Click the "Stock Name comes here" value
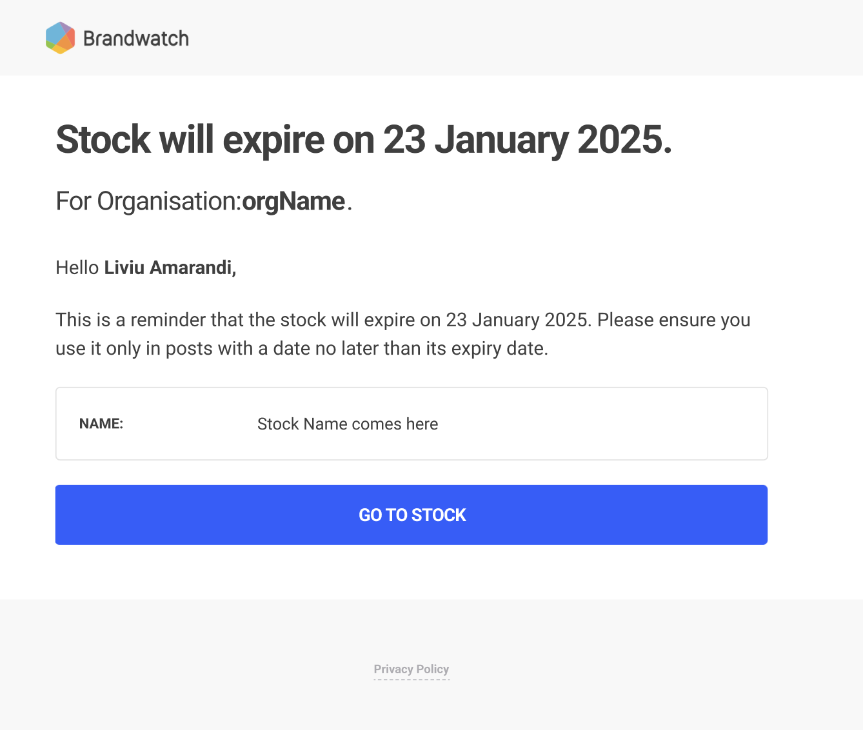 [348, 424]
